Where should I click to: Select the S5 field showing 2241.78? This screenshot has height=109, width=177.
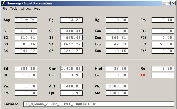(71, 51)
